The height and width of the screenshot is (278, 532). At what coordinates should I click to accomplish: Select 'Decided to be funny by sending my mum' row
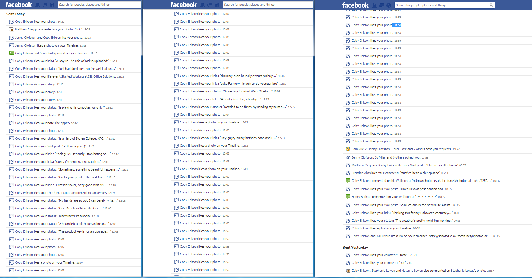(x=242, y=107)
